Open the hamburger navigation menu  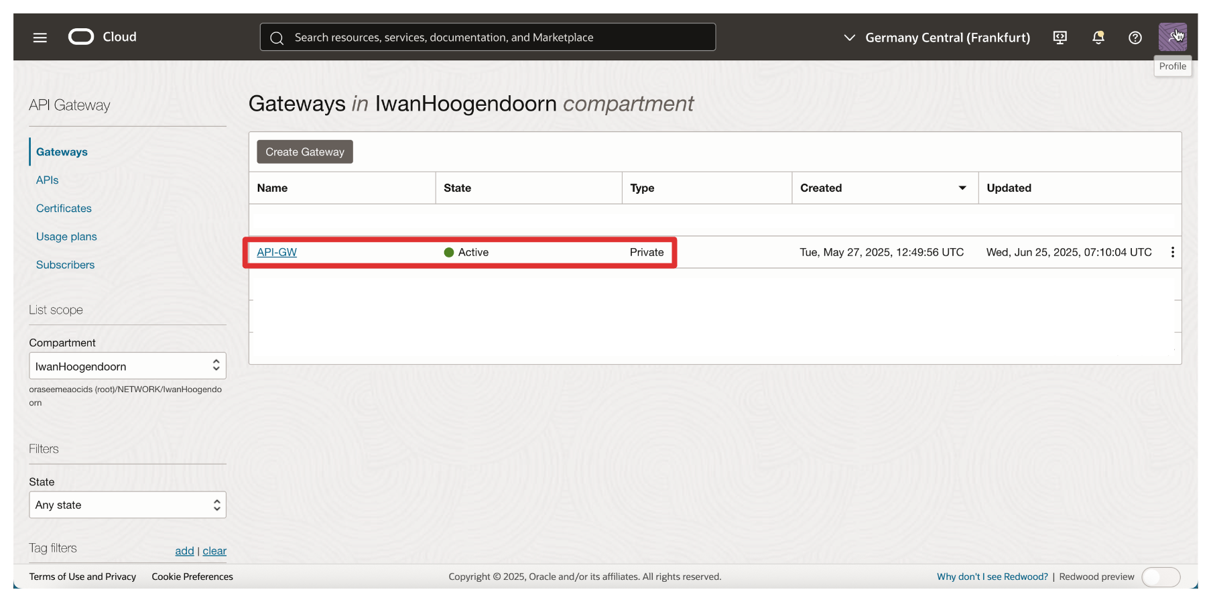(x=40, y=38)
